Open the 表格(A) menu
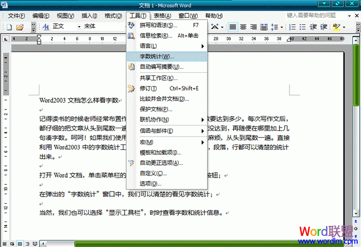Image resolution: width=361 pixels, height=247 pixels. pyautogui.click(x=163, y=15)
